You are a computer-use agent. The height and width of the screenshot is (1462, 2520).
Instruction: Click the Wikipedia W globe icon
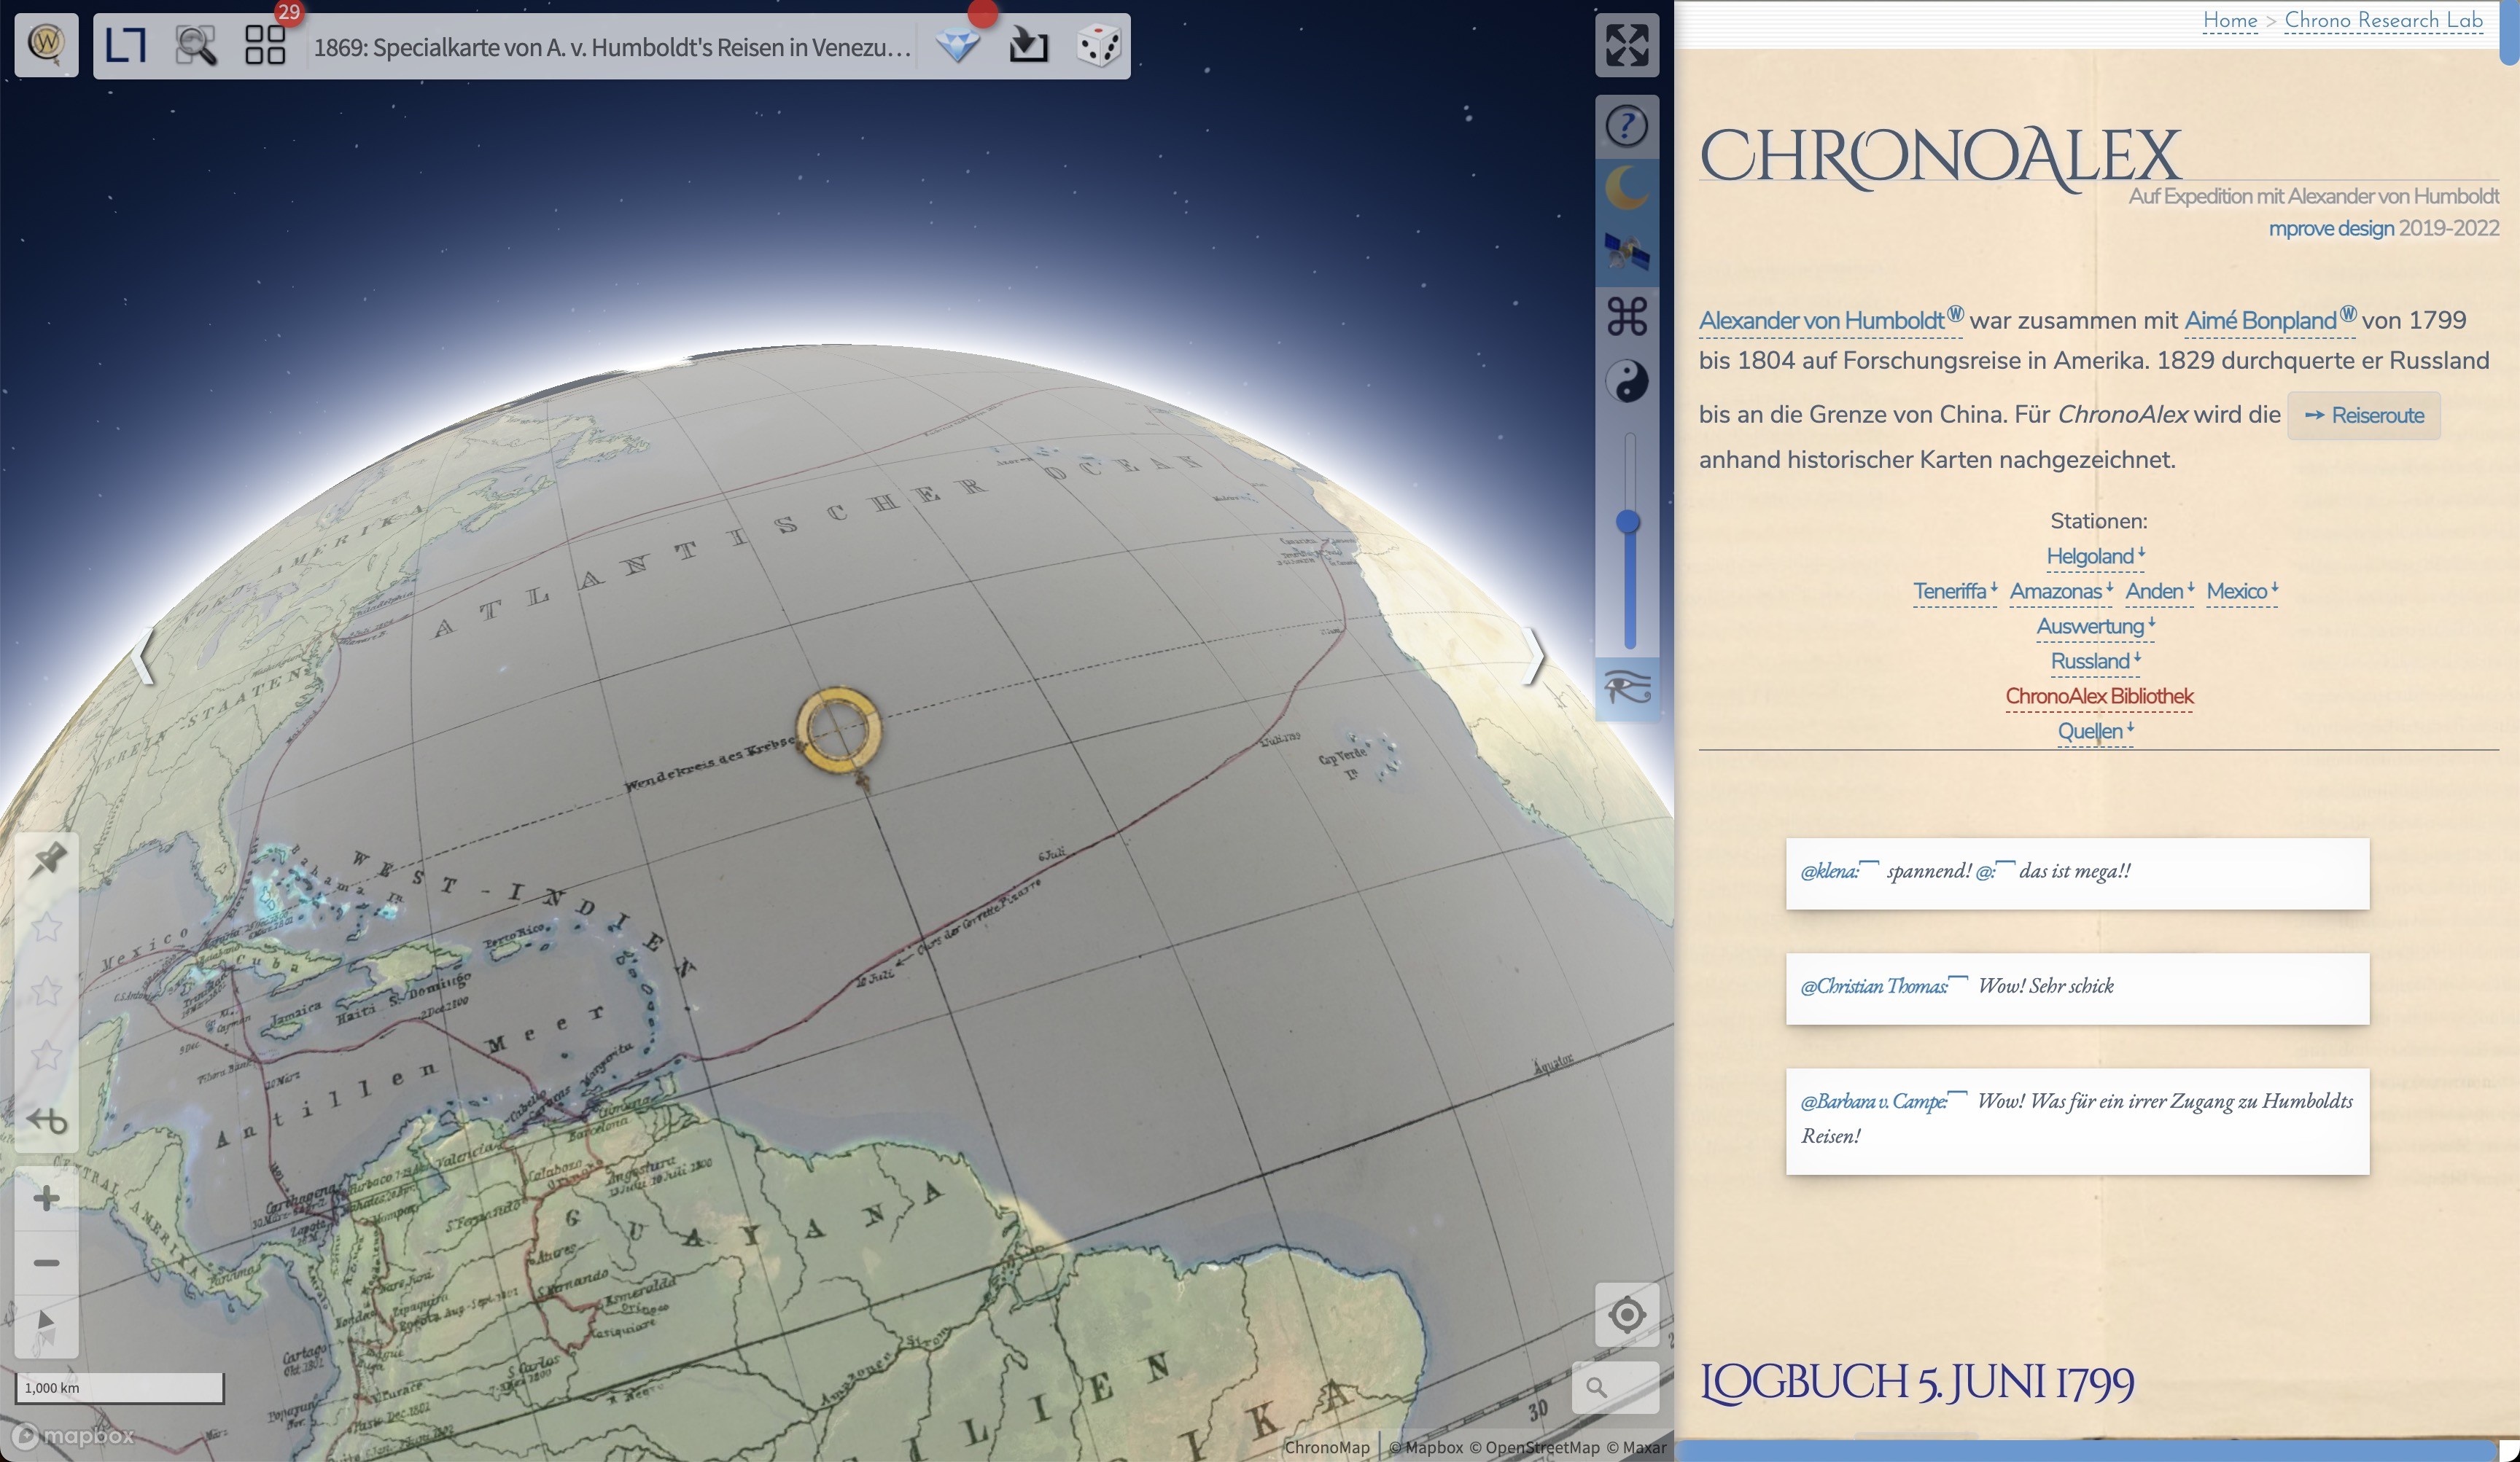pos(46,44)
